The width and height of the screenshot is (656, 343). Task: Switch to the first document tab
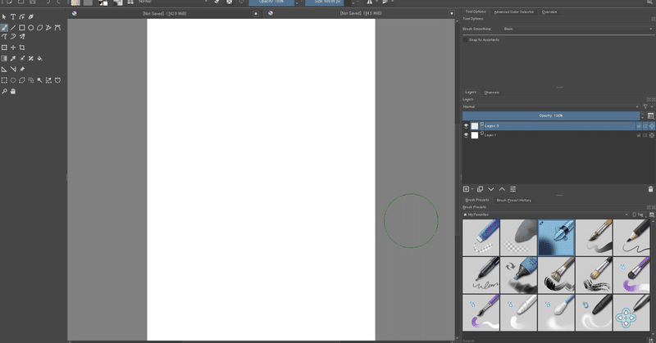[165, 13]
